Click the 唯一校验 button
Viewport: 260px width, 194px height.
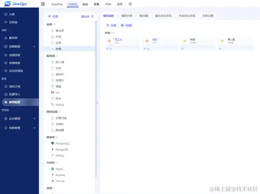[126, 25]
